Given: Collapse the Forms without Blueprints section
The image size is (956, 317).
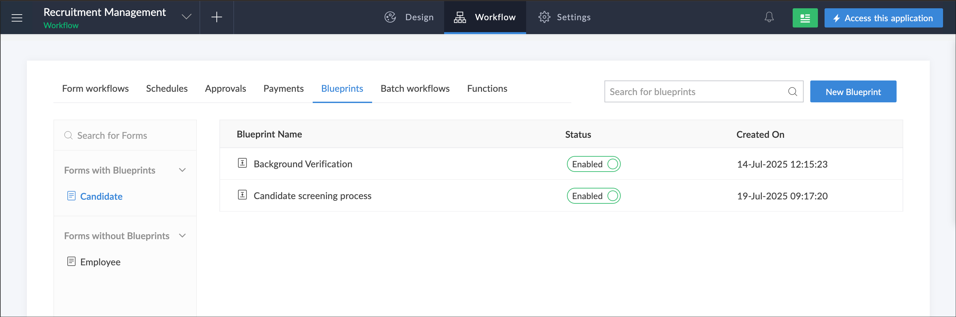Looking at the screenshot, I should pyautogui.click(x=182, y=236).
